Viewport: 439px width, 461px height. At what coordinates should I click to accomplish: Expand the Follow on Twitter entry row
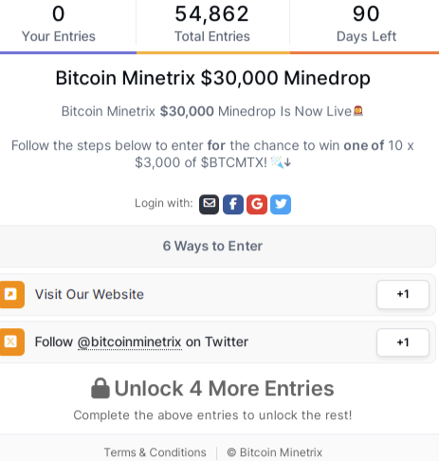(217, 342)
